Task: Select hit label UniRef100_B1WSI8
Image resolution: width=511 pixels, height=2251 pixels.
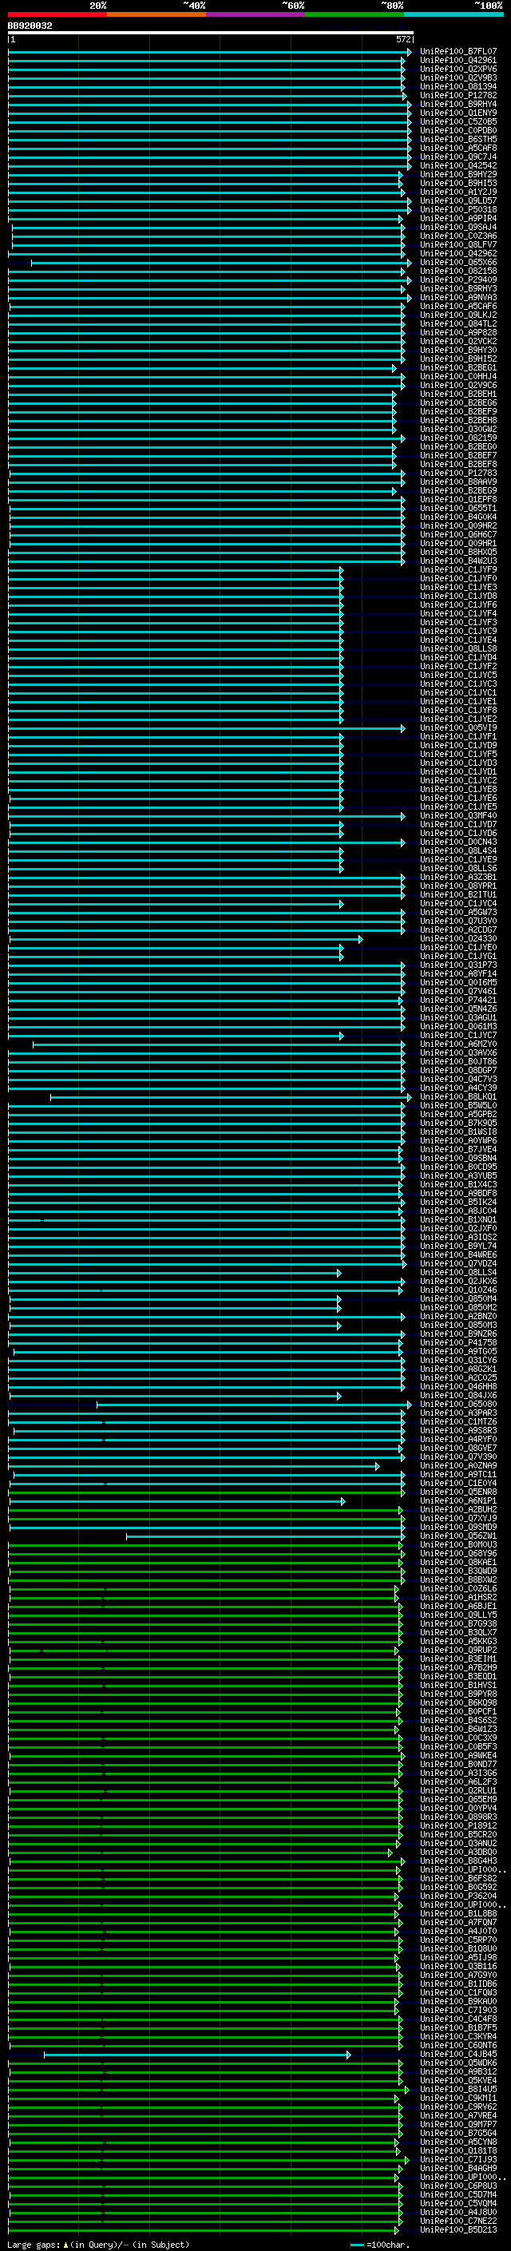Action: coord(458,1131)
